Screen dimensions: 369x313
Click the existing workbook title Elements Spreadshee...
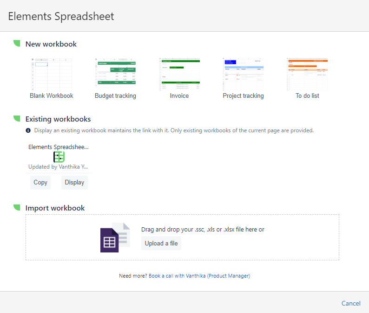(x=58, y=147)
